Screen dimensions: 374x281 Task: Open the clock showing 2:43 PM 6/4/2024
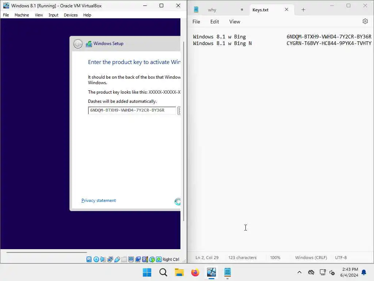[349, 272]
